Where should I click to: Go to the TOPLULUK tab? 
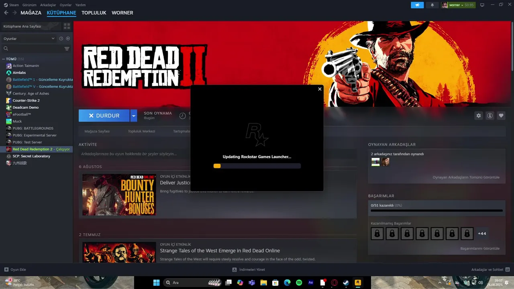pyautogui.click(x=94, y=13)
